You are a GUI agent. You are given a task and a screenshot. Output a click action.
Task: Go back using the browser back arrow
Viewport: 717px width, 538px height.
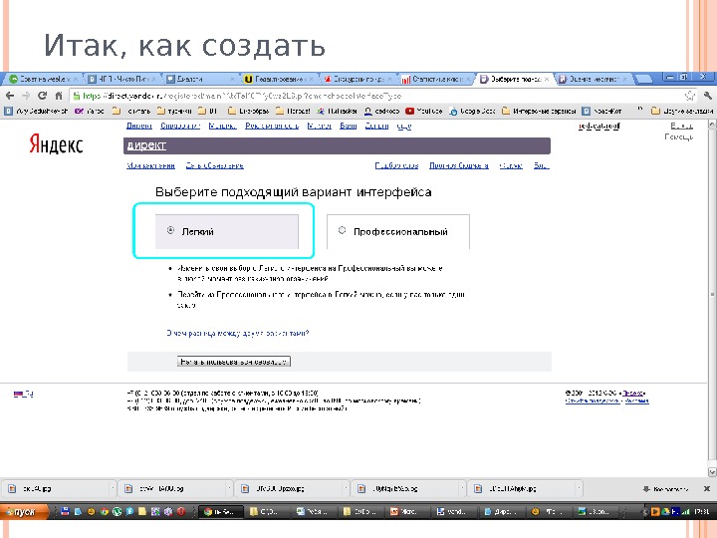10,96
